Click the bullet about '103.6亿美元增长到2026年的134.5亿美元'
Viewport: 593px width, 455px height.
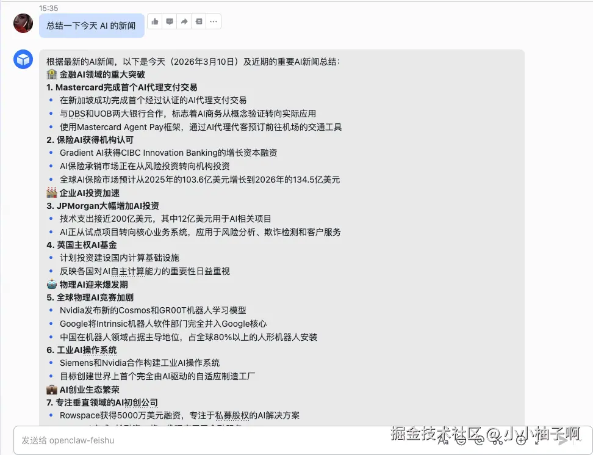point(199,180)
